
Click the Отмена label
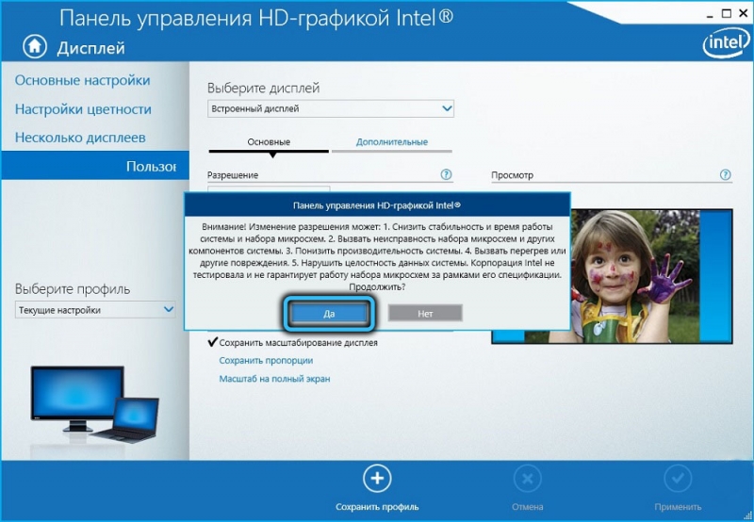(528, 507)
